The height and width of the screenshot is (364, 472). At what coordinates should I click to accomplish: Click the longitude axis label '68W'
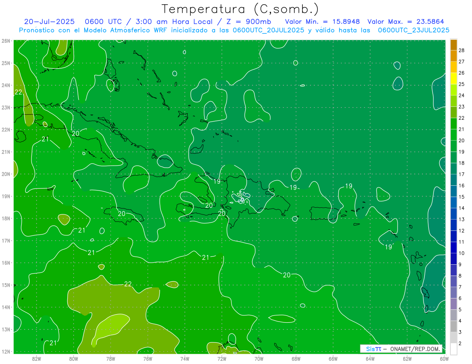click(x=296, y=359)
